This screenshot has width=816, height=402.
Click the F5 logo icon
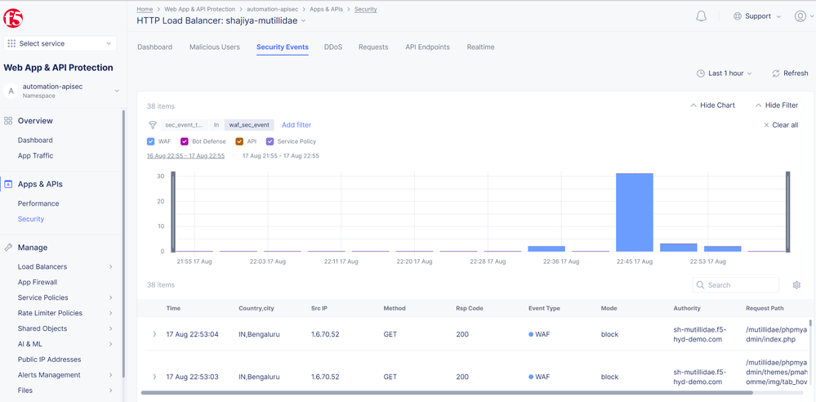pyautogui.click(x=13, y=17)
